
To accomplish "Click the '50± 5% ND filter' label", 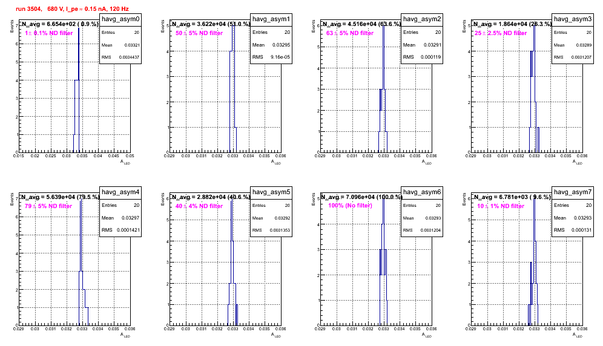I will [199, 33].
